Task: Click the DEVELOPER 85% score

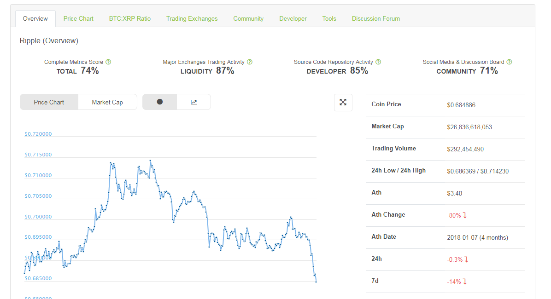Action: pyautogui.click(x=337, y=71)
